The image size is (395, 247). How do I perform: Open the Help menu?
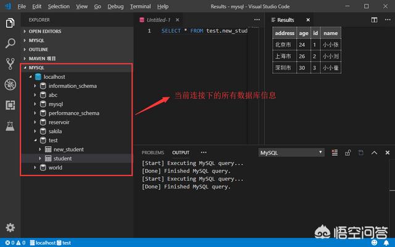(163, 6)
